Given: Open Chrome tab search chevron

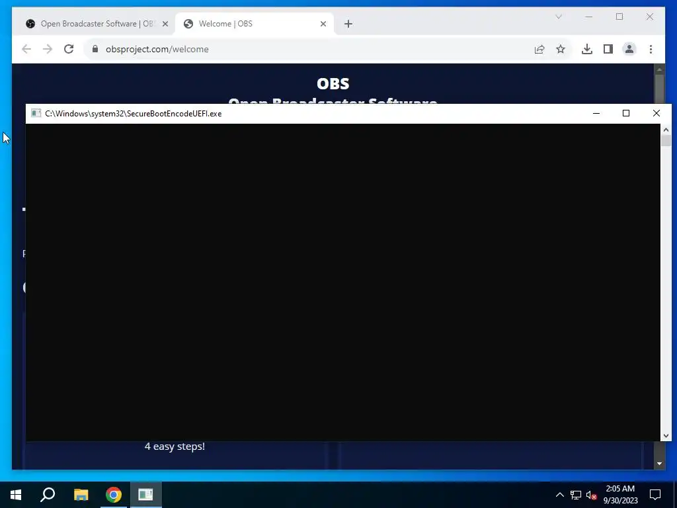Looking at the screenshot, I should coord(558,17).
